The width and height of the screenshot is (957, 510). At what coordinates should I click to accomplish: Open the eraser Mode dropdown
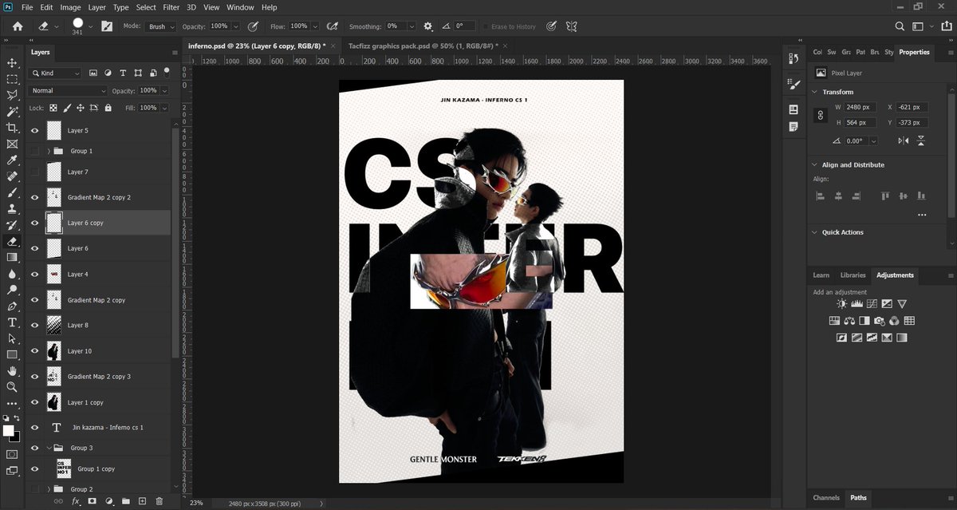pos(161,26)
